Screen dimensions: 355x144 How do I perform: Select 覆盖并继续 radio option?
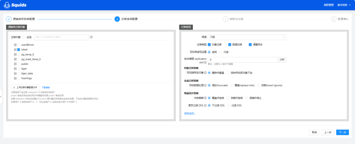click(x=209, y=98)
